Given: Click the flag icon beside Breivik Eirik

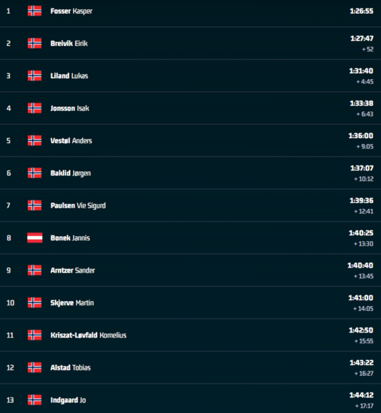Looking at the screenshot, I should click(34, 43).
